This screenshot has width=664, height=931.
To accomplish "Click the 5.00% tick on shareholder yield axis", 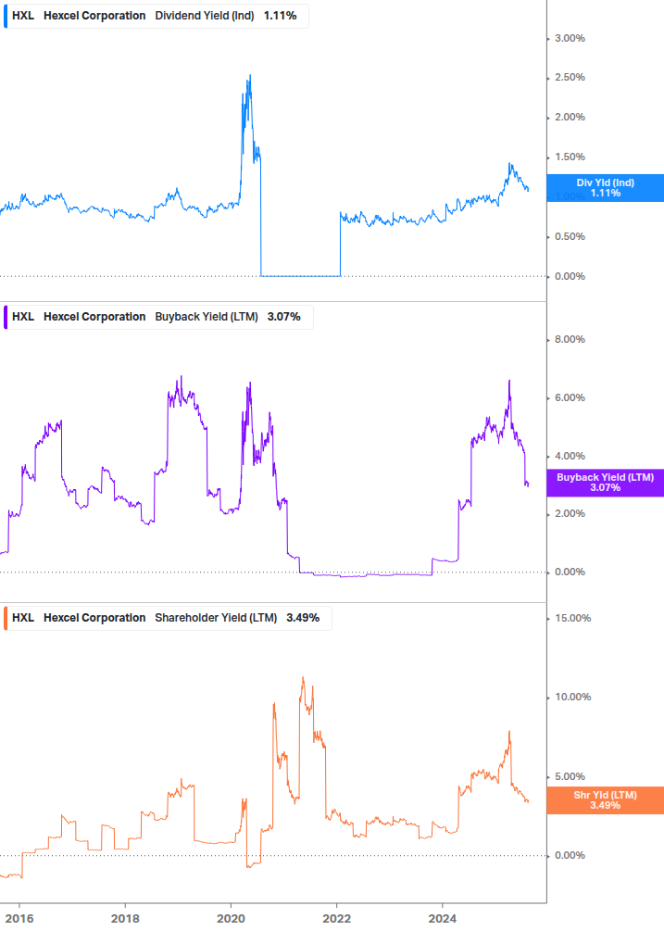I will (x=570, y=776).
